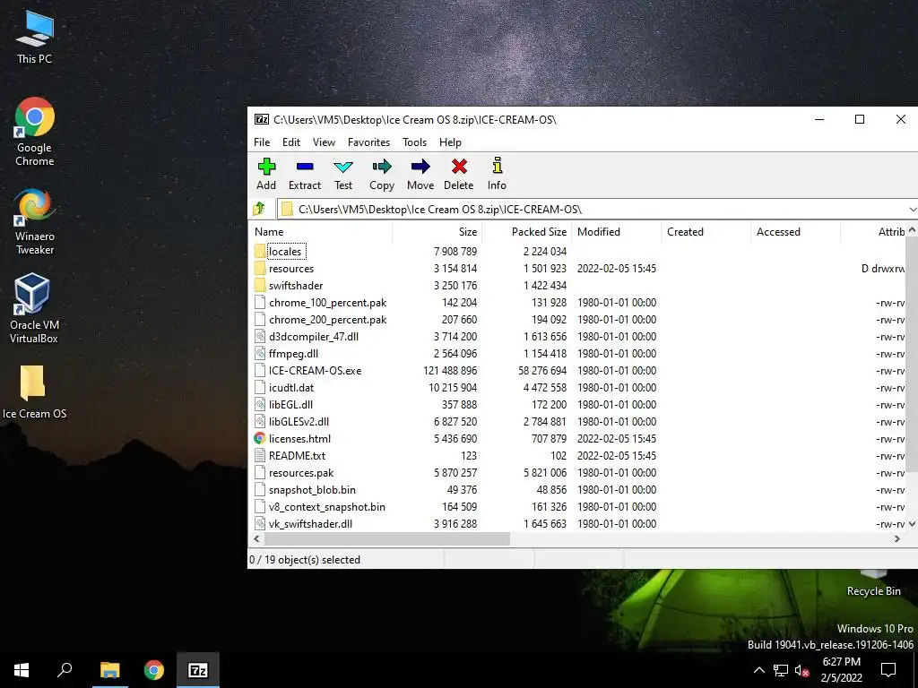Open the File menu

(262, 142)
